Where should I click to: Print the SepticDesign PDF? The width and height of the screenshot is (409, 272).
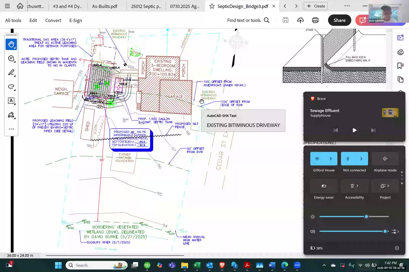(x=315, y=20)
